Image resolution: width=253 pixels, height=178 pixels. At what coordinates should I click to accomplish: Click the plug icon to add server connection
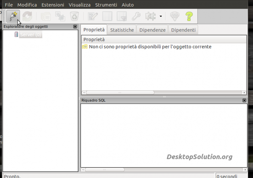tap(13, 16)
